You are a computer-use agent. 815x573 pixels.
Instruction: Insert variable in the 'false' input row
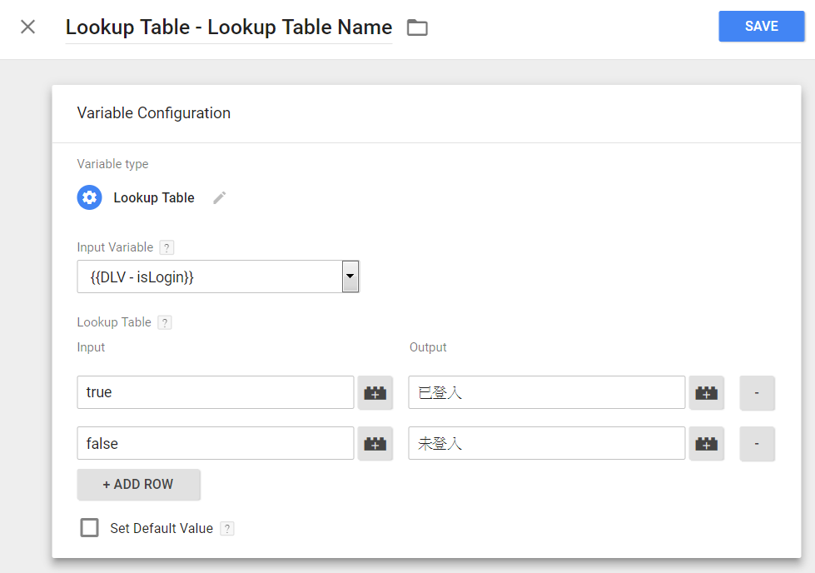(375, 444)
